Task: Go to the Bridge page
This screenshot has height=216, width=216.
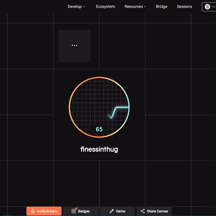Action: [162, 6]
